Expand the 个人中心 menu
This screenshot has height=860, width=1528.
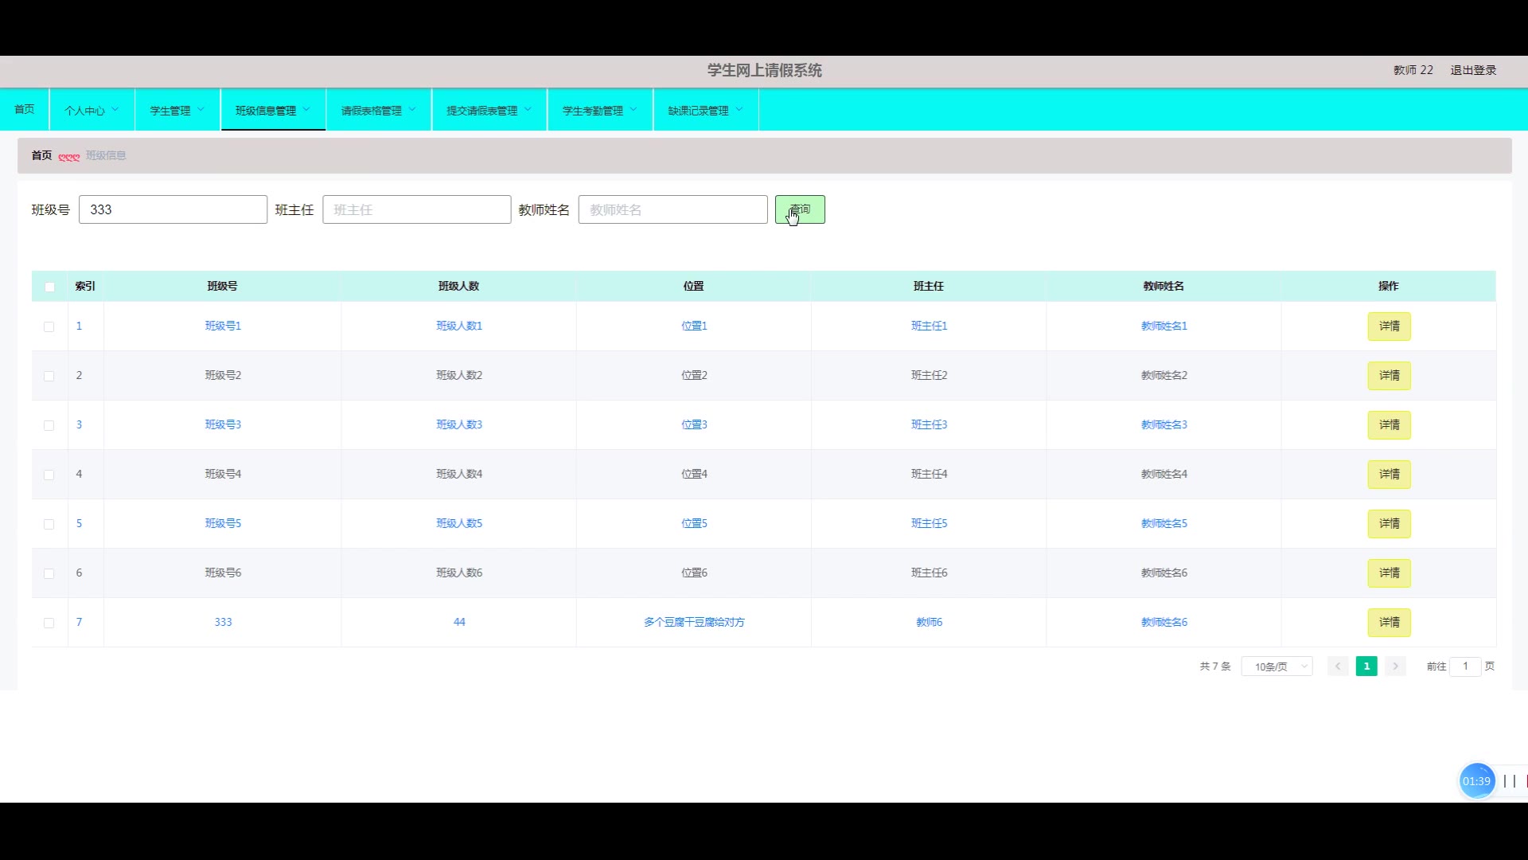coord(92,110)
